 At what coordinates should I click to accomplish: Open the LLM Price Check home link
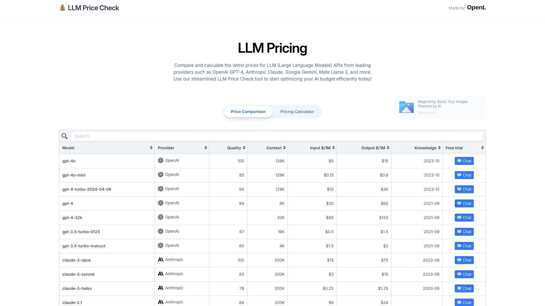(x=89, y=8)
